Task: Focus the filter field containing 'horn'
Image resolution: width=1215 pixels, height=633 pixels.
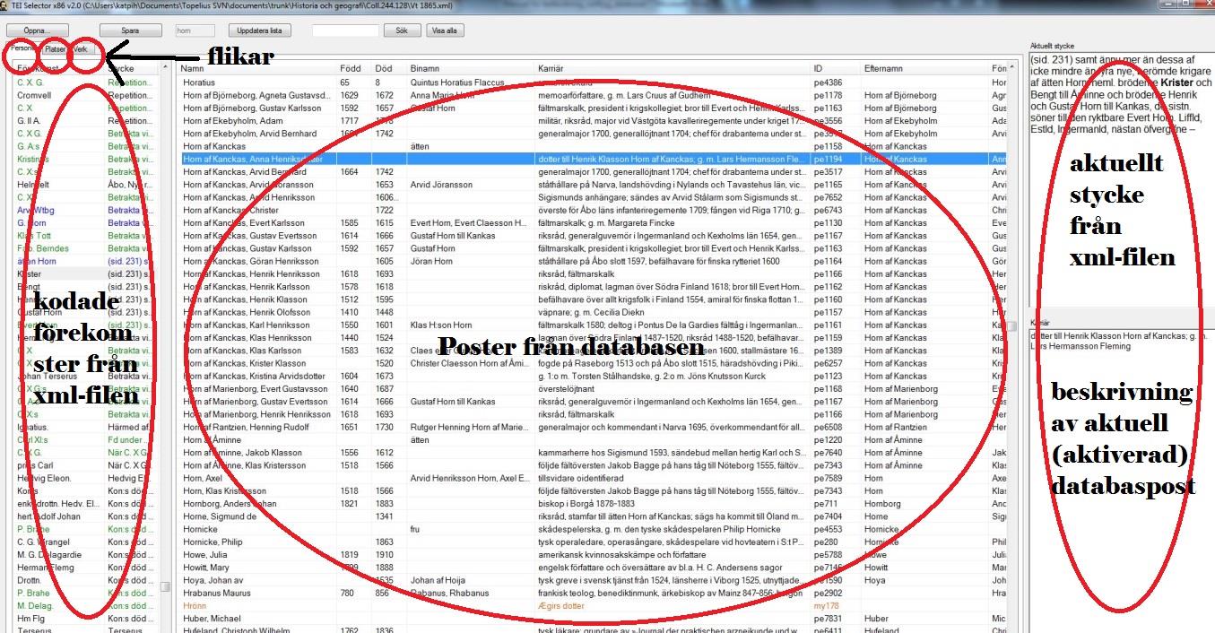Action: click(195, 30)
